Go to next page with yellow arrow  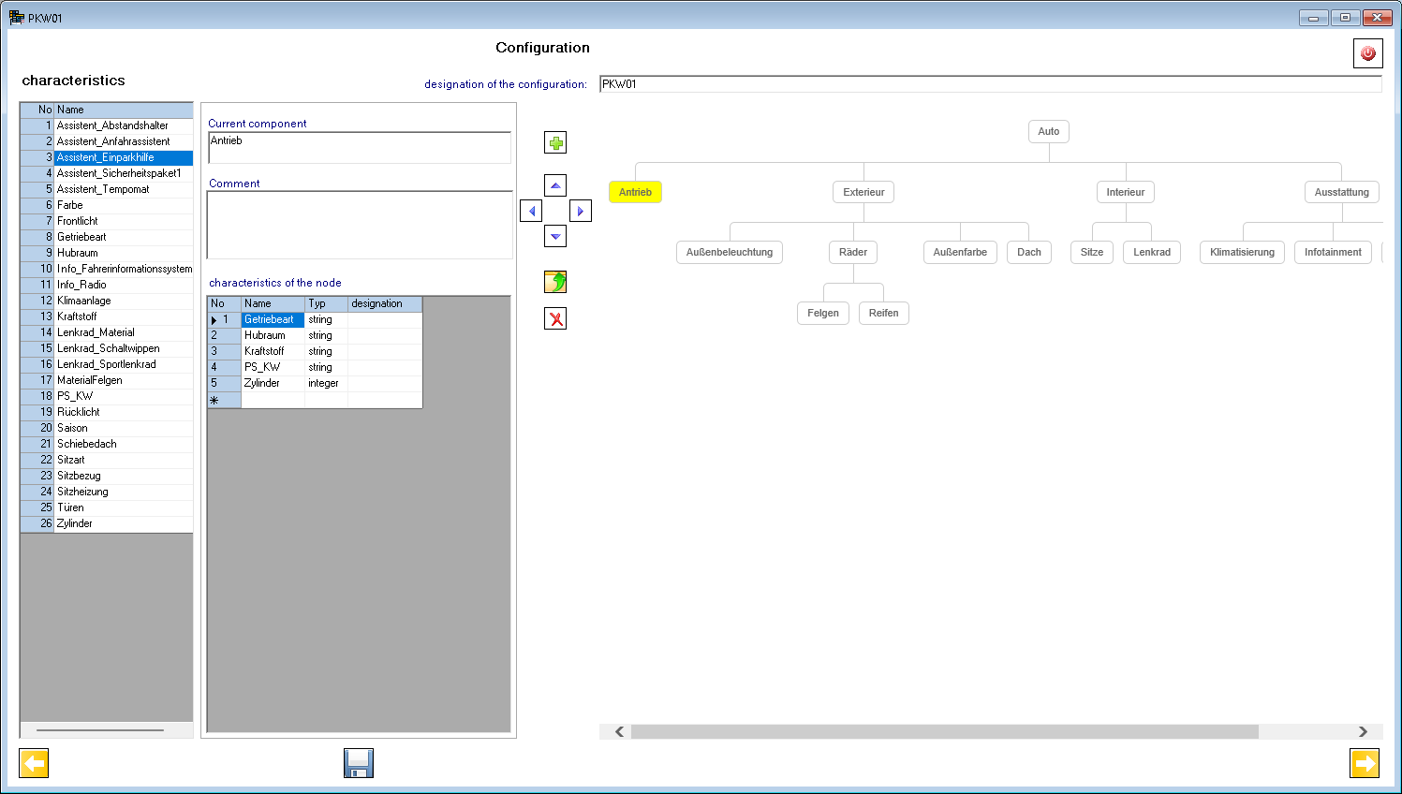1365,763
